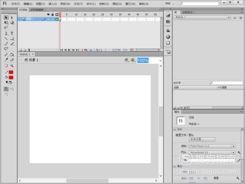Image resolution: width=245 pixels, height=184 pixels.
Task: Select the Eraser tool
Action: coord(12,60)
